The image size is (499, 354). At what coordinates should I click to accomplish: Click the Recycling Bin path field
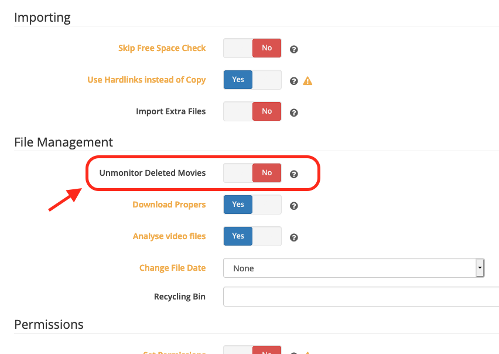point(361,297)
